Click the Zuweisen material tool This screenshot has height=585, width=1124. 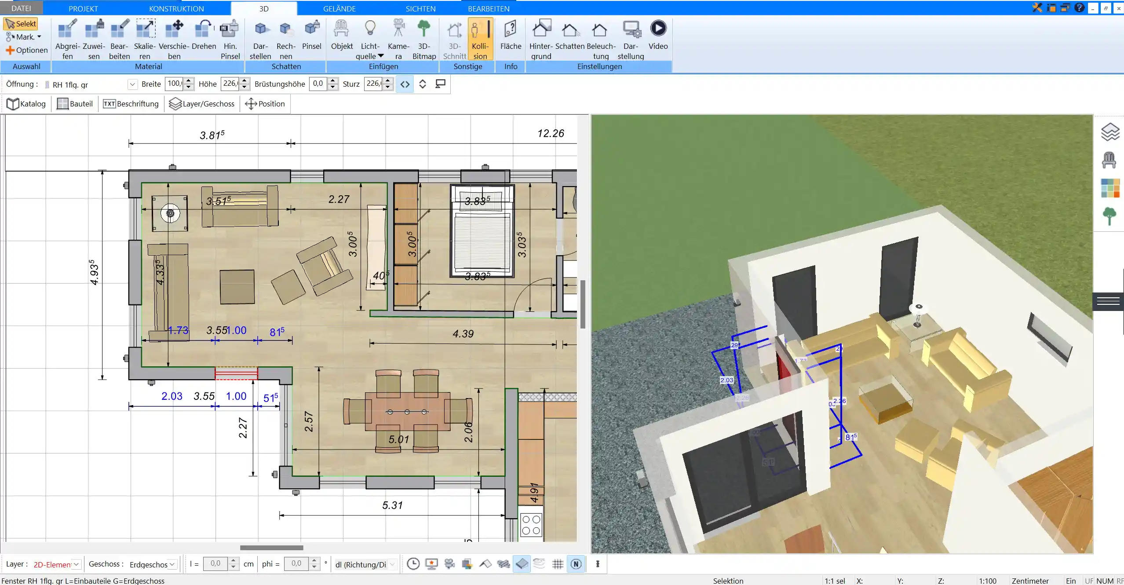pos(94,39)
